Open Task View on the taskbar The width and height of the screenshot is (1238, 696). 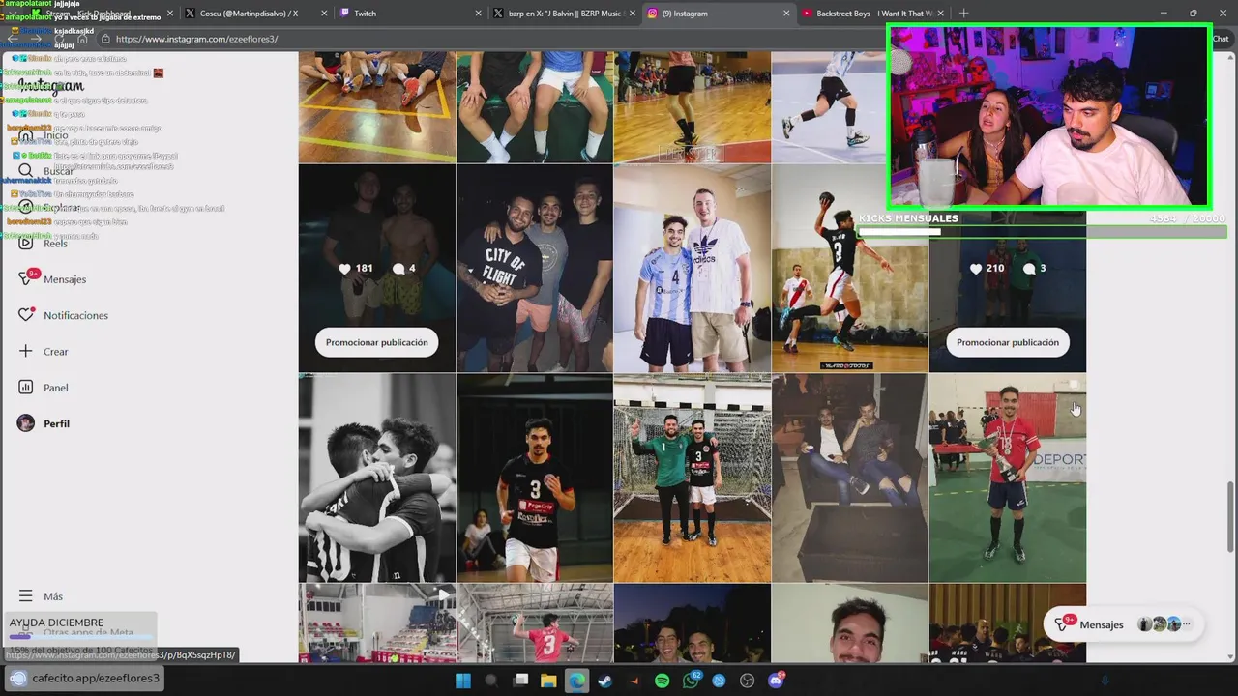click(521, 681)
